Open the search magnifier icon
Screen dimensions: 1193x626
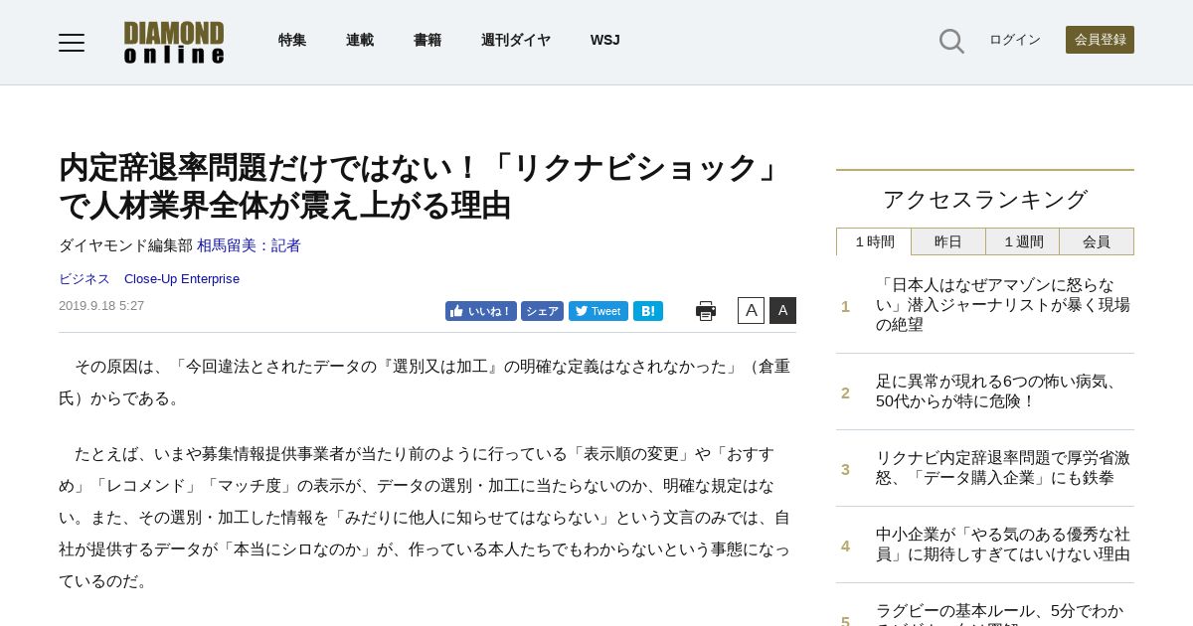point(951,41)
